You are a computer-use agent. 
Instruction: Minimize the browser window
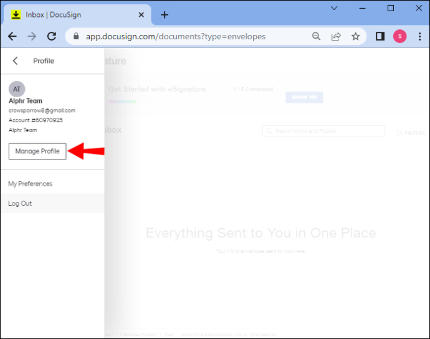coord(363,8)
